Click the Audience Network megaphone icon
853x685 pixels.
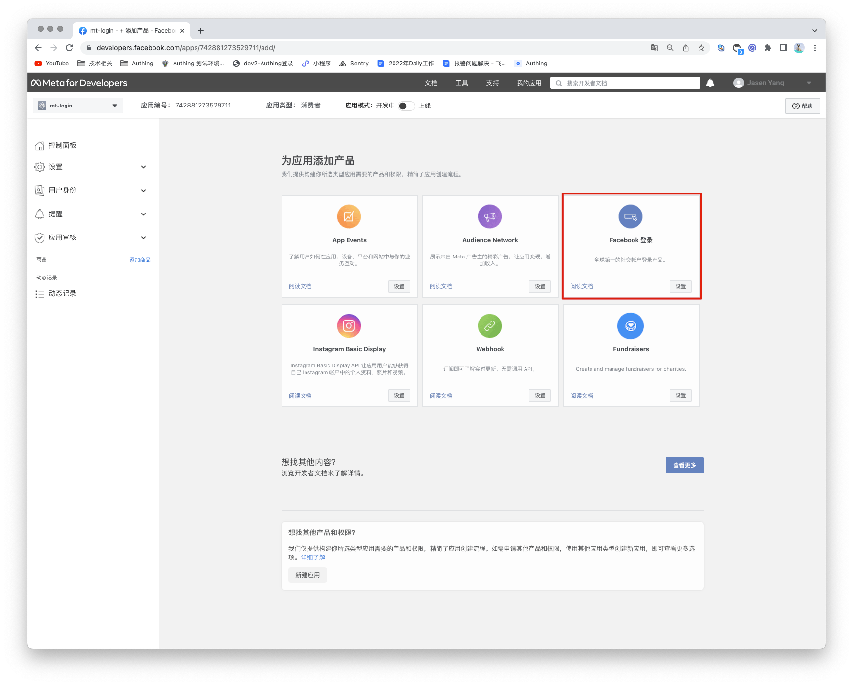click(x=490, y=216)
